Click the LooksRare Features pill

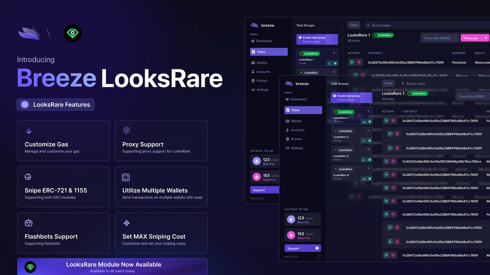click(56, 104)
